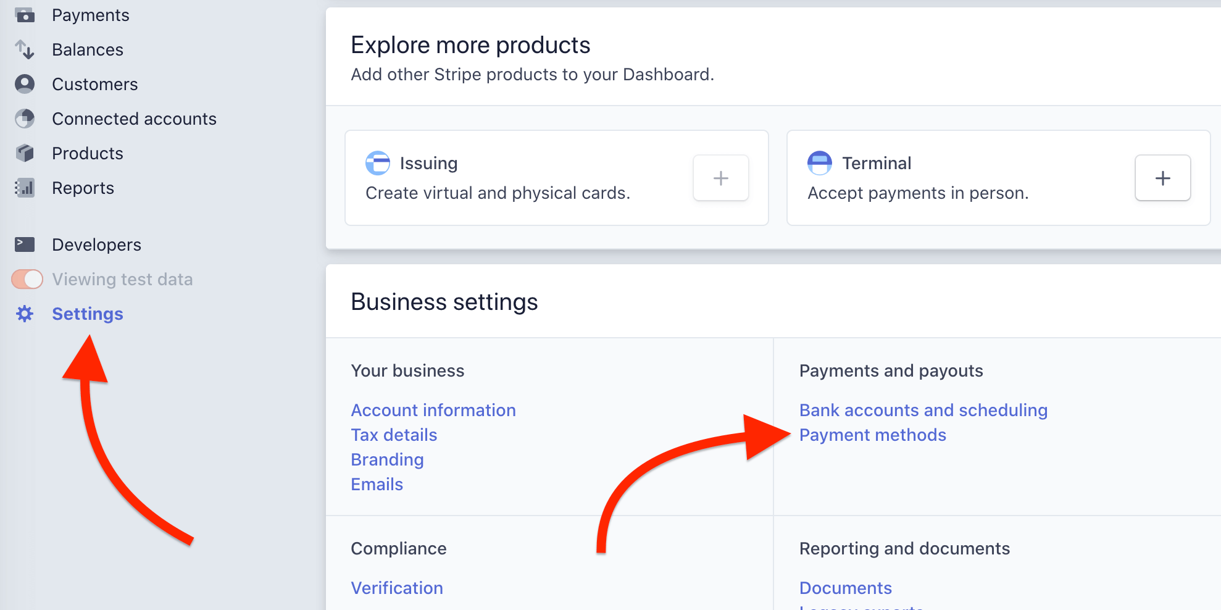The image size is (1221, 610).
Task: Add Issuing with plus button
Action: point(720,178)
